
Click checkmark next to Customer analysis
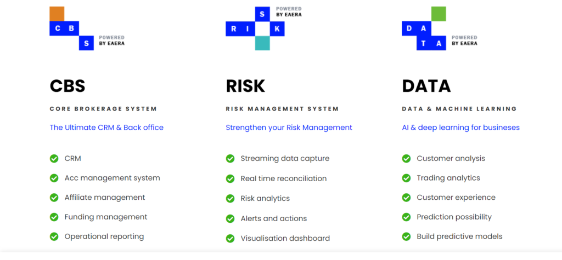click(x=406, y=158)
